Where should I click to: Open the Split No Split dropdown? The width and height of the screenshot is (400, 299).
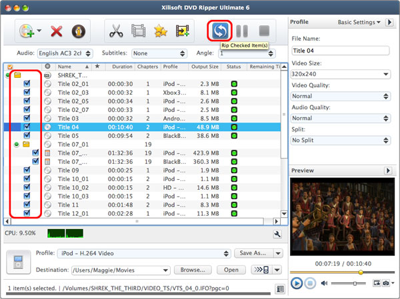tap(341, 141)
